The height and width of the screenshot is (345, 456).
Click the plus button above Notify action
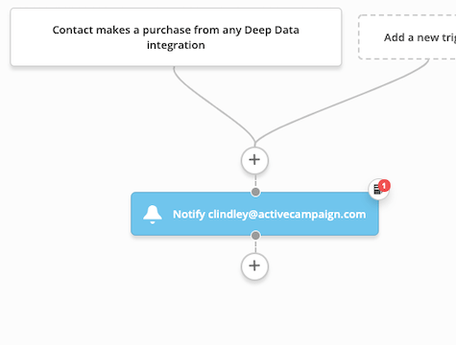(254, 160)
